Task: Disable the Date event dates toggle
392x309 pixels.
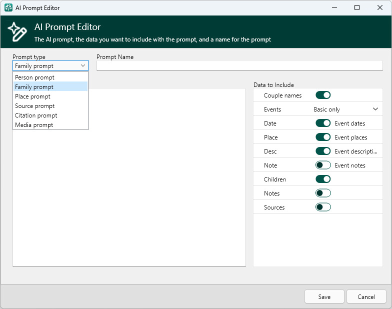Action: 323,123
